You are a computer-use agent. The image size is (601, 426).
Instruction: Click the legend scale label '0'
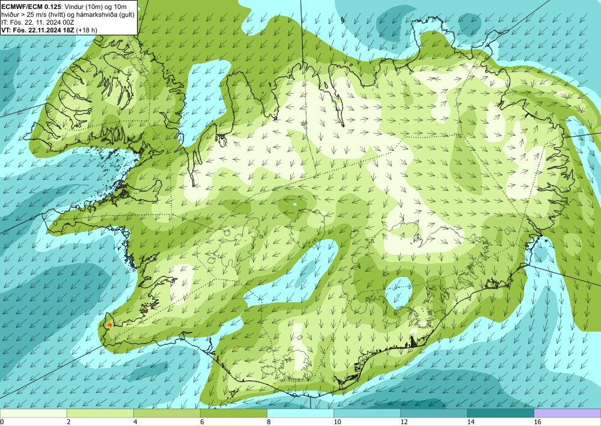pyautogui.click(x=2, y=422)
